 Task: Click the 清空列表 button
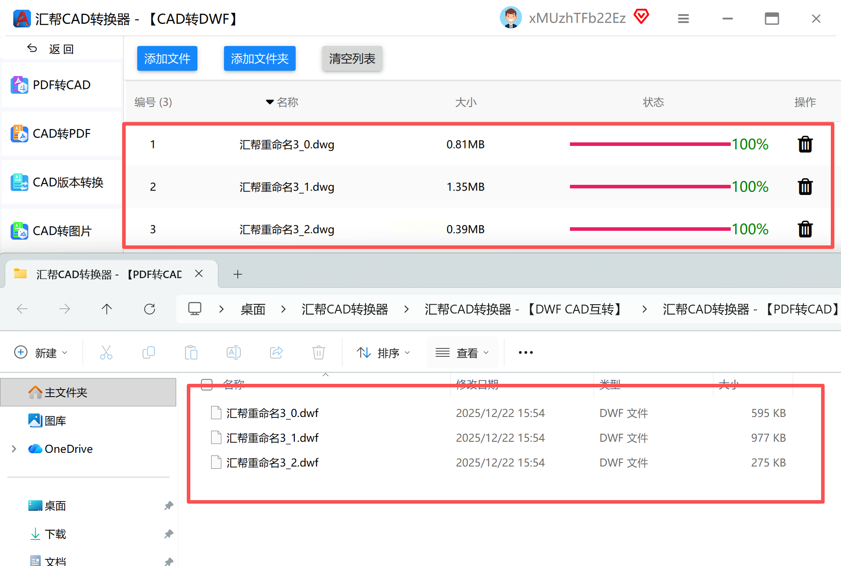point(352,58)
